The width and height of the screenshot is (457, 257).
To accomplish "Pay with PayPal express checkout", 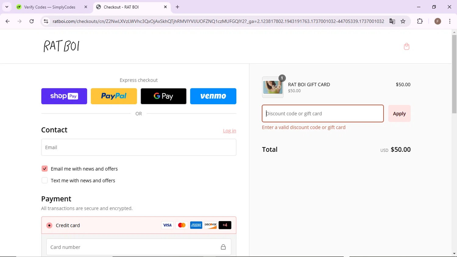I will [x=114, y=96].
